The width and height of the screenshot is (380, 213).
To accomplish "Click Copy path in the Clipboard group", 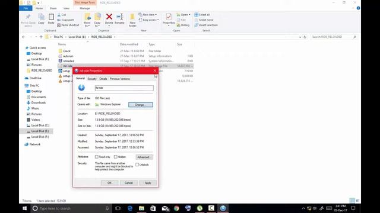I will [66, 20].
